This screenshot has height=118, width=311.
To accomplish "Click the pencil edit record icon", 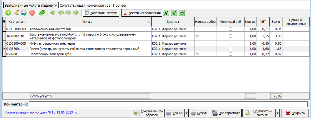I will pyautogui.click(x=16, y=13).
